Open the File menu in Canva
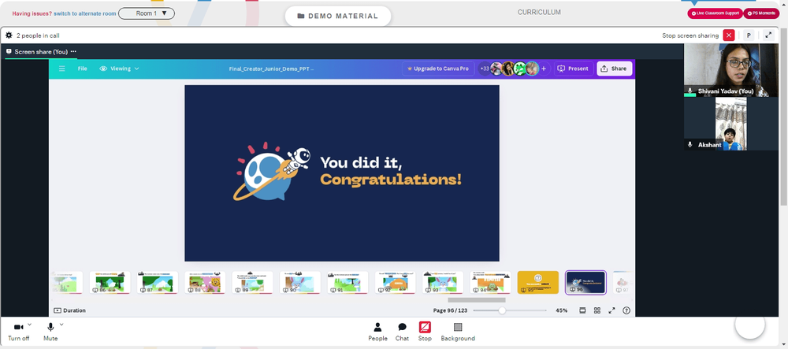788x349 pixels. [83, 69]
